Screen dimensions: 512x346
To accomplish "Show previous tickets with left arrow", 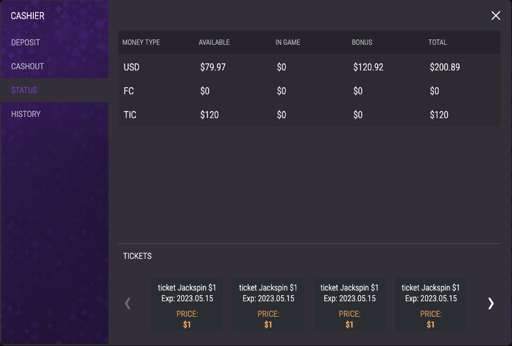I will click(128, 304).
